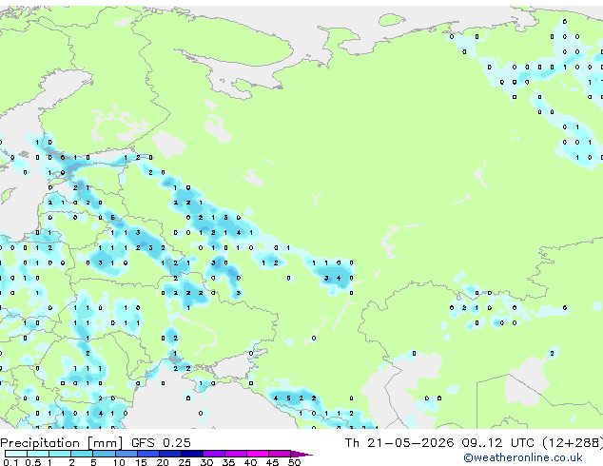Click the '30' legend scale label
Viewport: 603px width, 466px height.
(206, 462)
